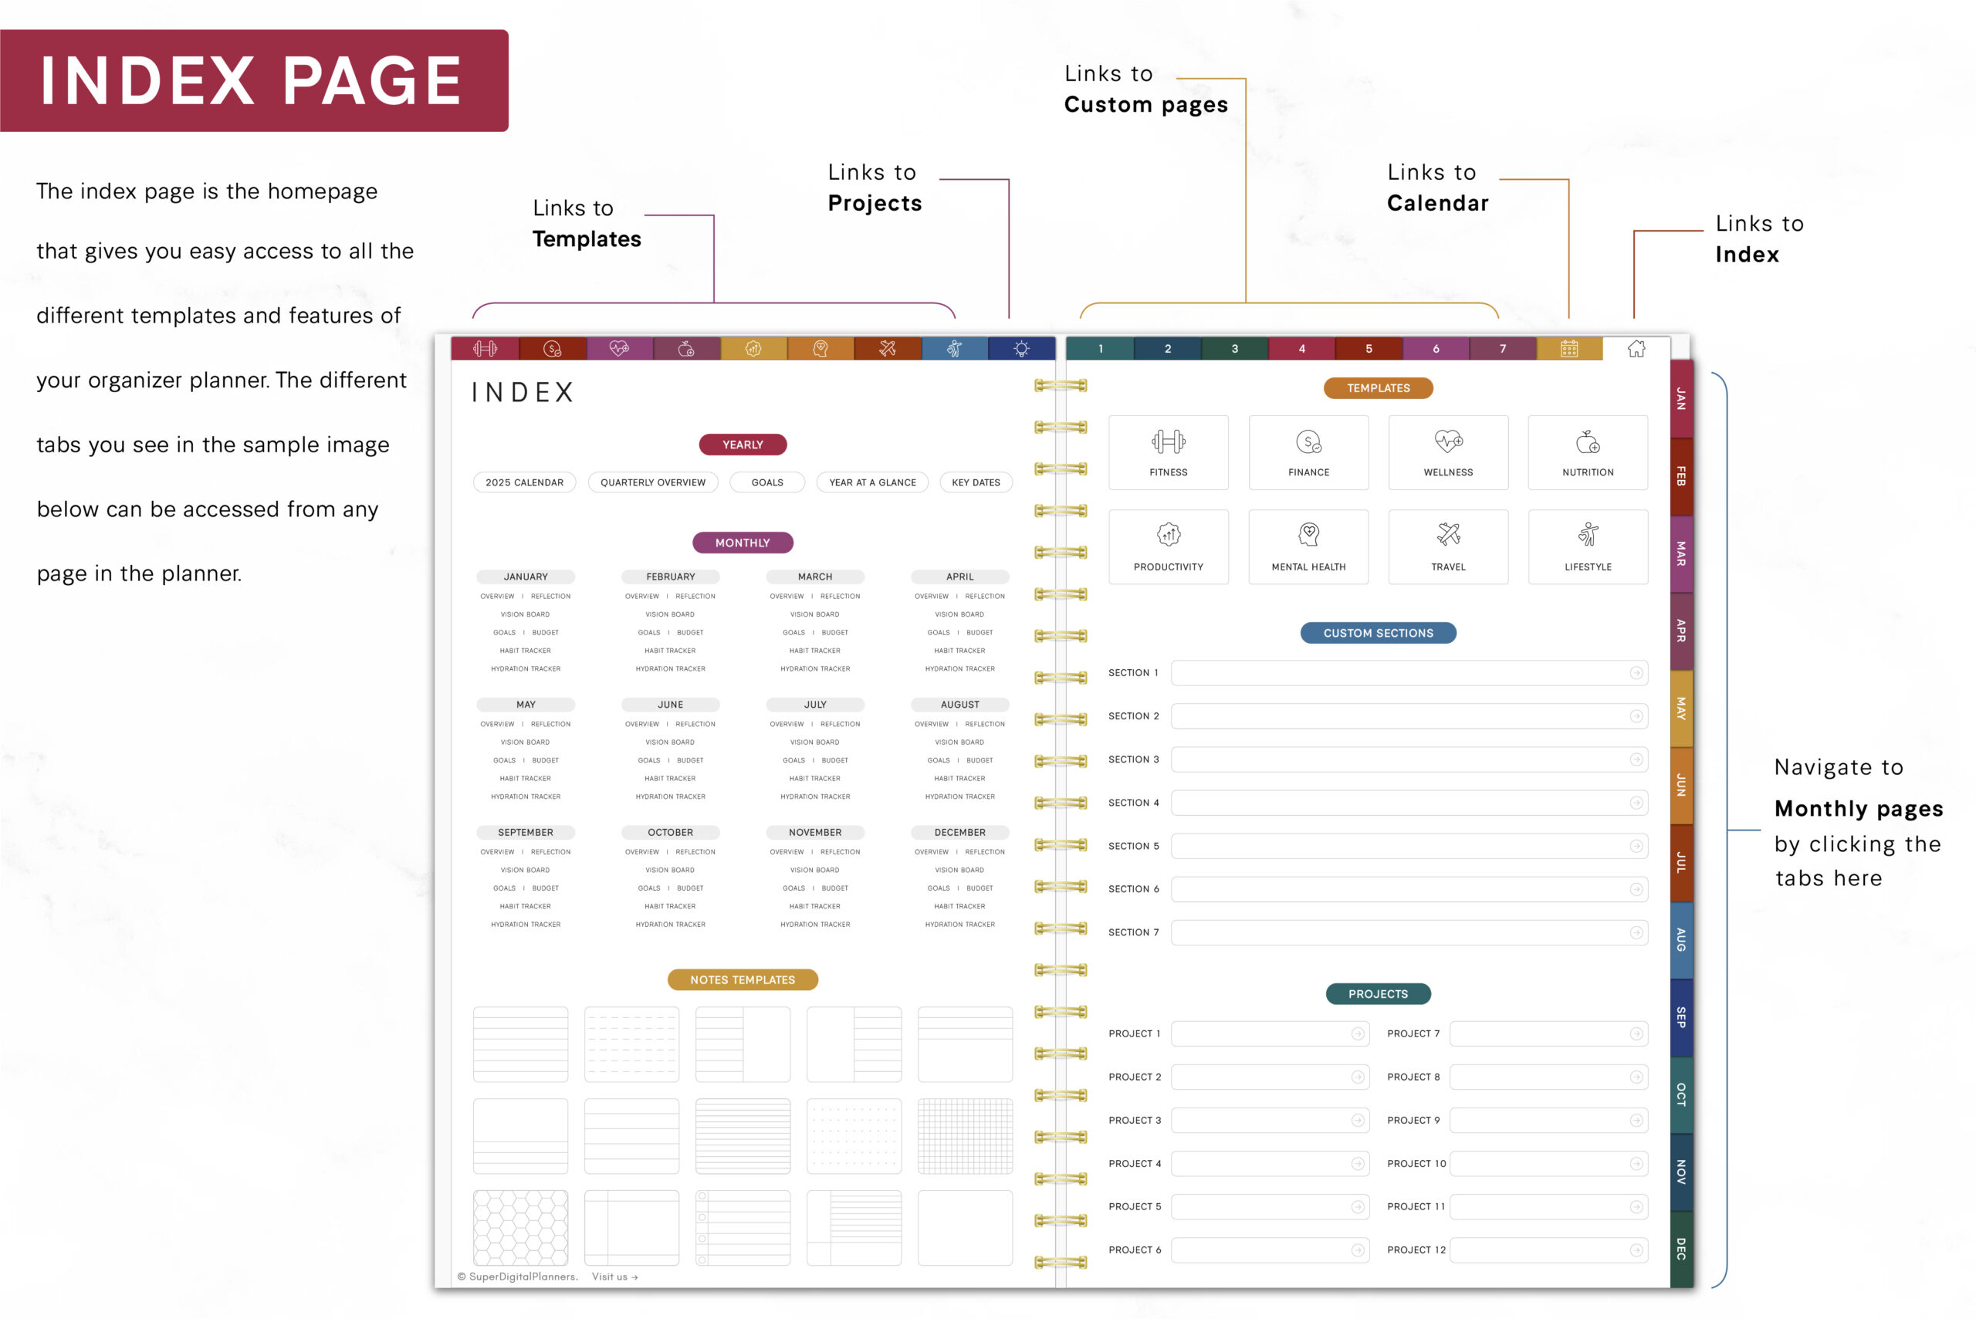Open the Finance template tile
The height and width of the screenshot is (1319, 1976).
[x=1308, y=452]
